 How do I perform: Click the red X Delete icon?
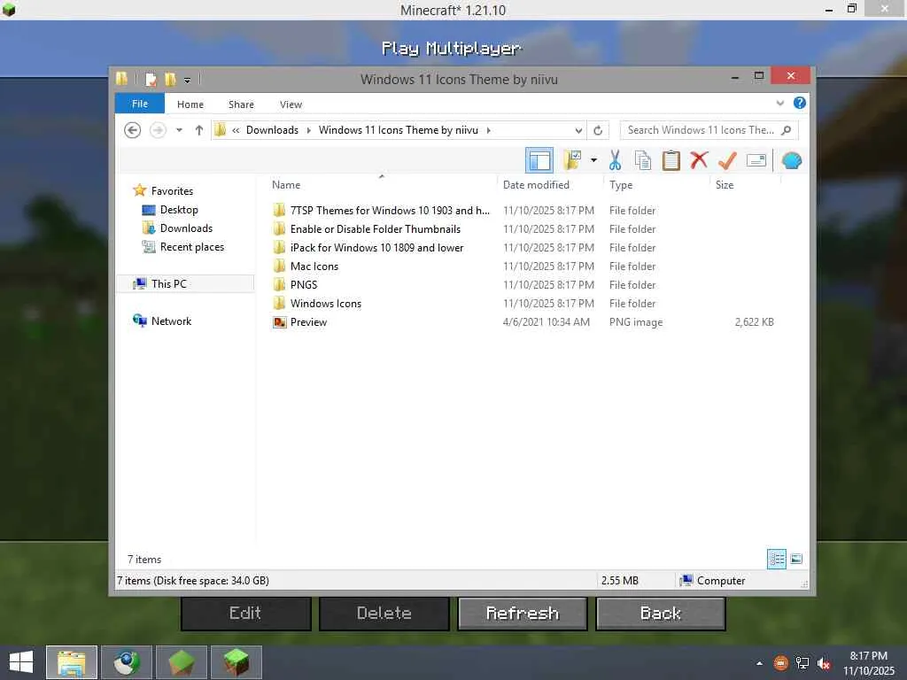pos(699,159)
